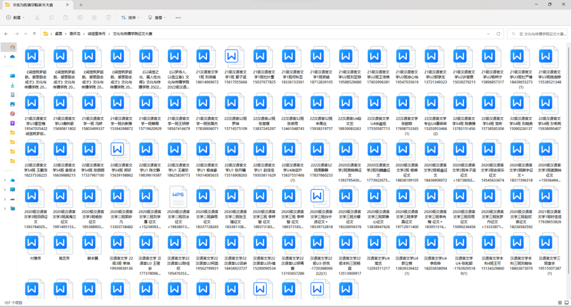
Task: Click the Delete trash icon in toolbar
Action: [x=108, y=18]
